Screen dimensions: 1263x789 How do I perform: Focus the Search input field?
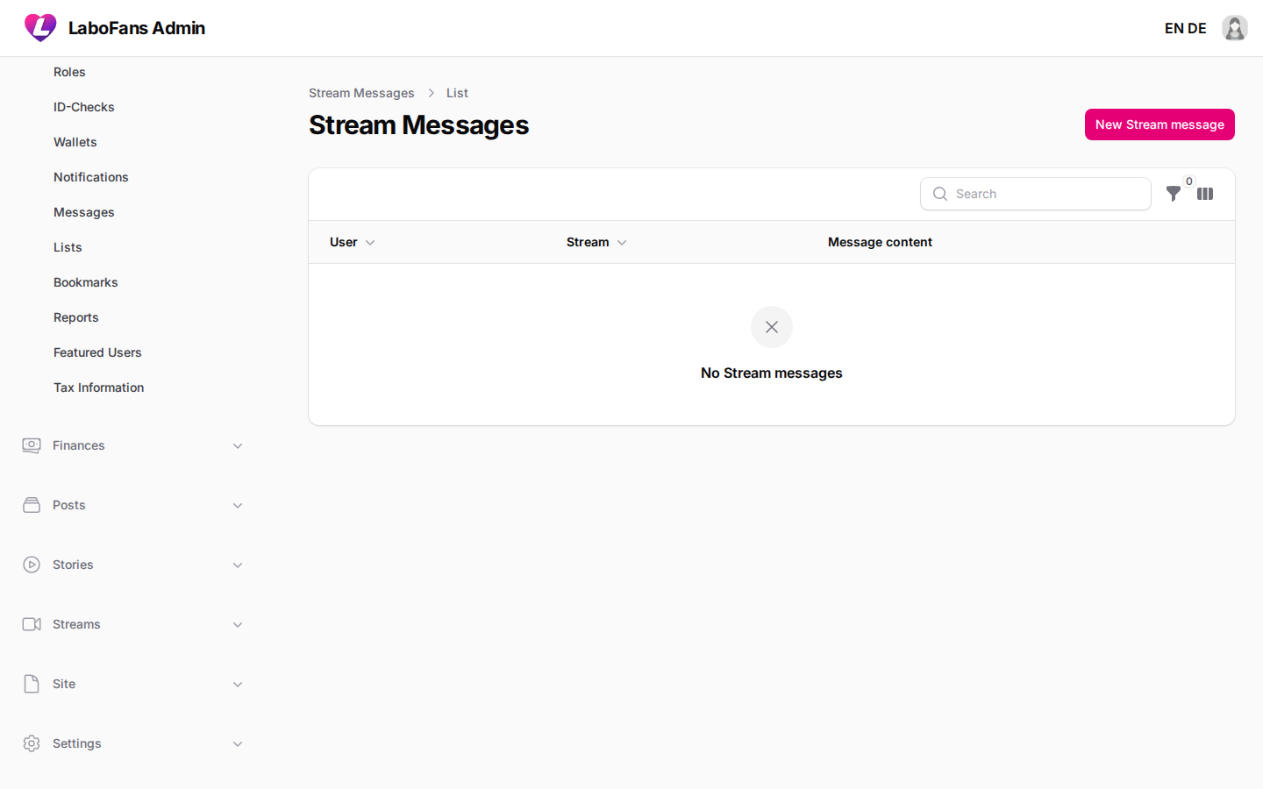tap(1036, 194)
